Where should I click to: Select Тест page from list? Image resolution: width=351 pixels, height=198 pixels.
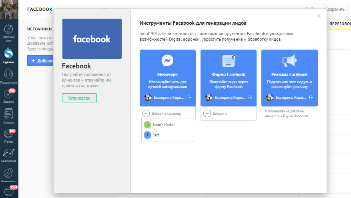167,135
